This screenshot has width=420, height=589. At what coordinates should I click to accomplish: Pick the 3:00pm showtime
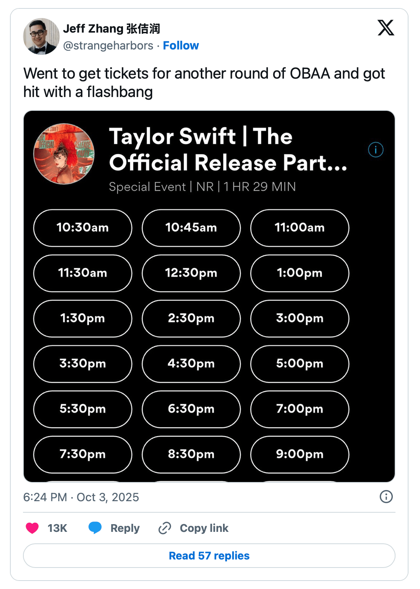point(300,318)
